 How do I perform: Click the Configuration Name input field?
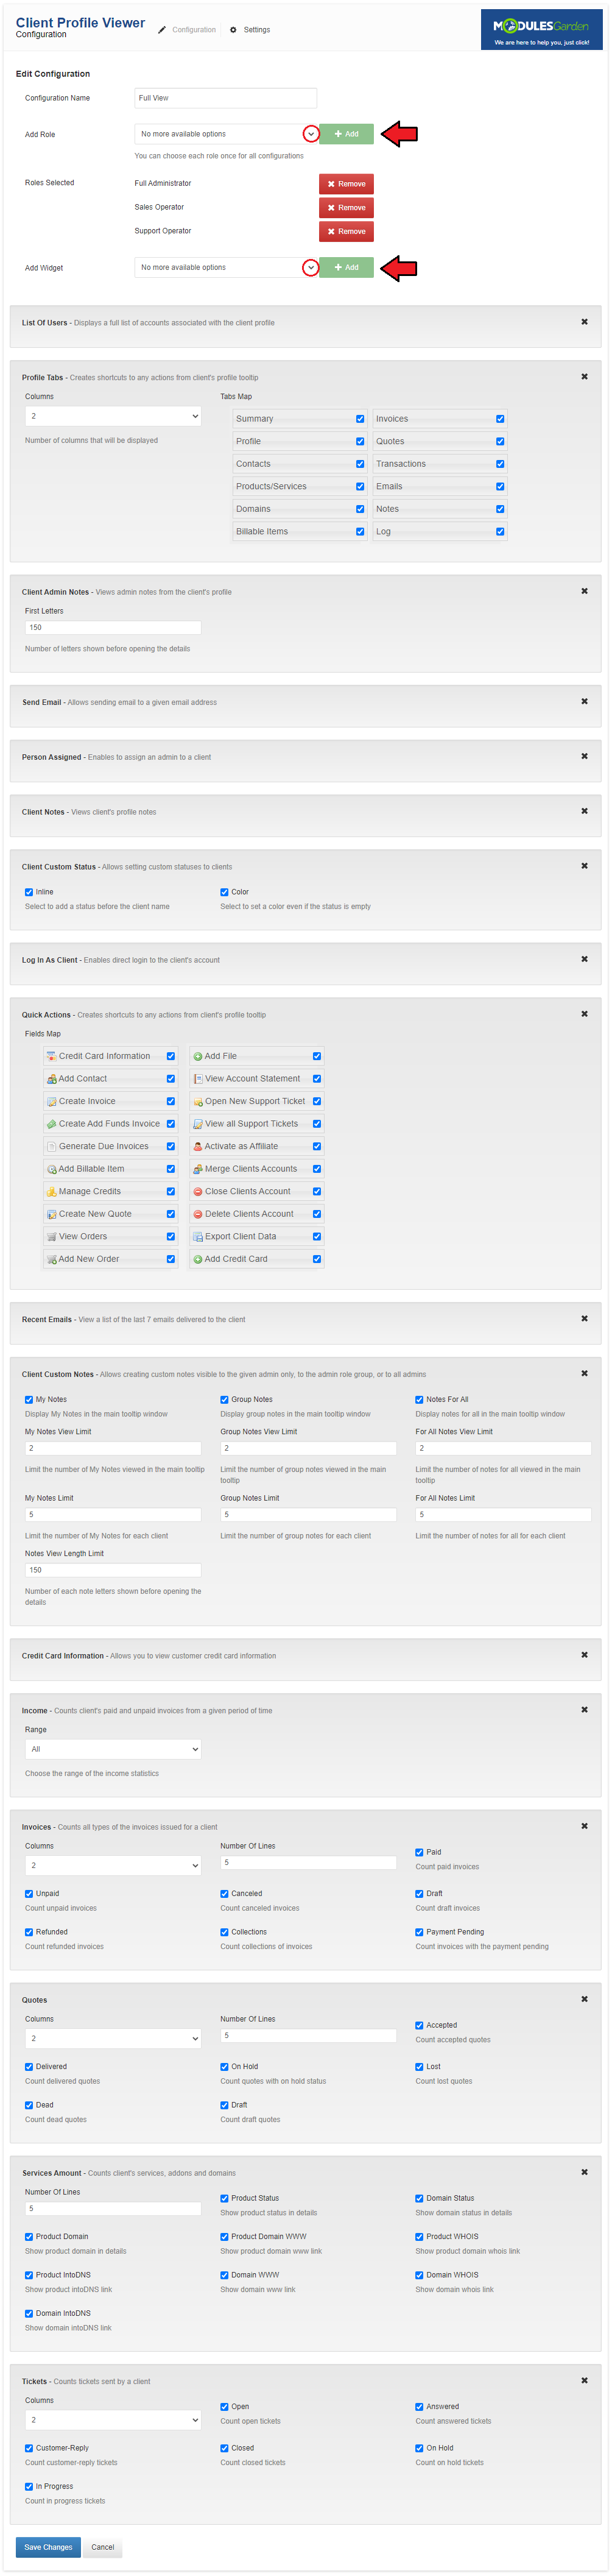[226, 98]
